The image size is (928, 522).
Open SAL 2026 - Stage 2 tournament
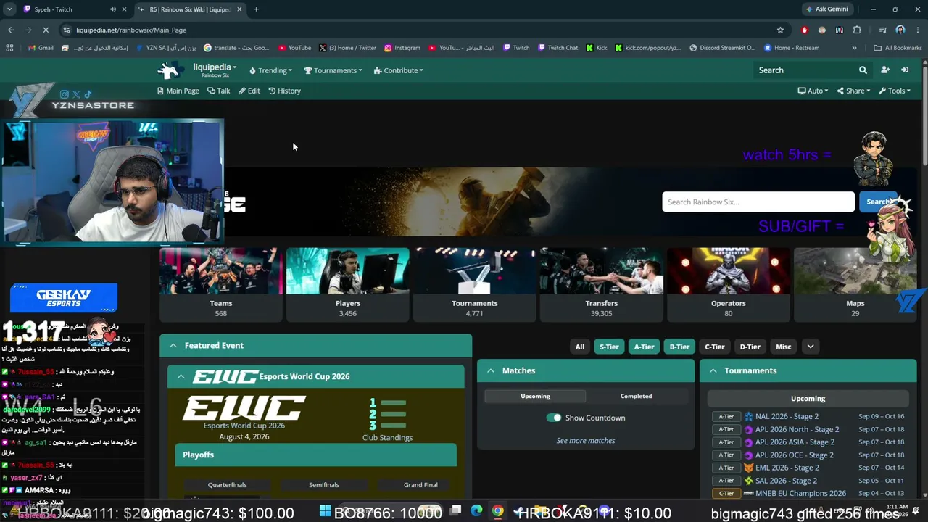coord(786,481)
